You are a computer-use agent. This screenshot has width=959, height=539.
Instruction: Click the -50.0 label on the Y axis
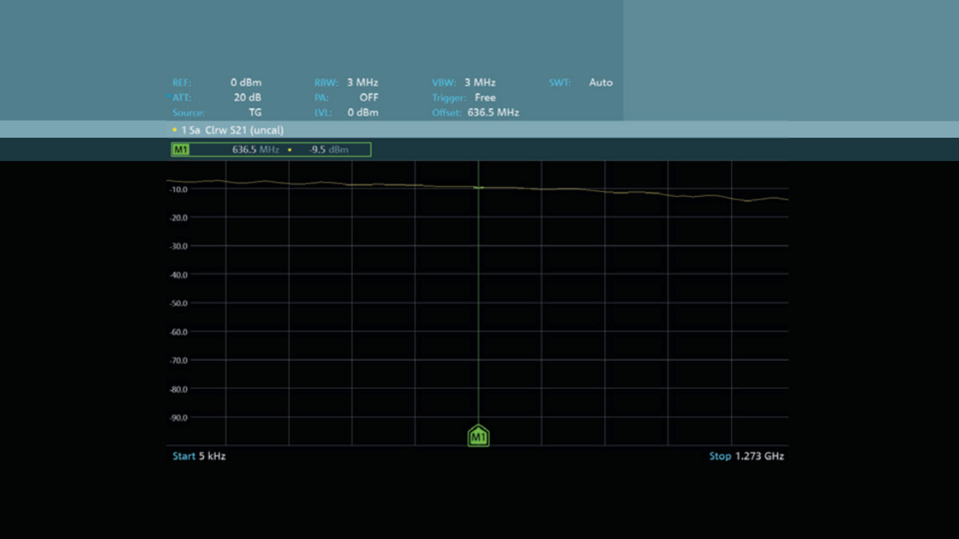pos(178,303)
